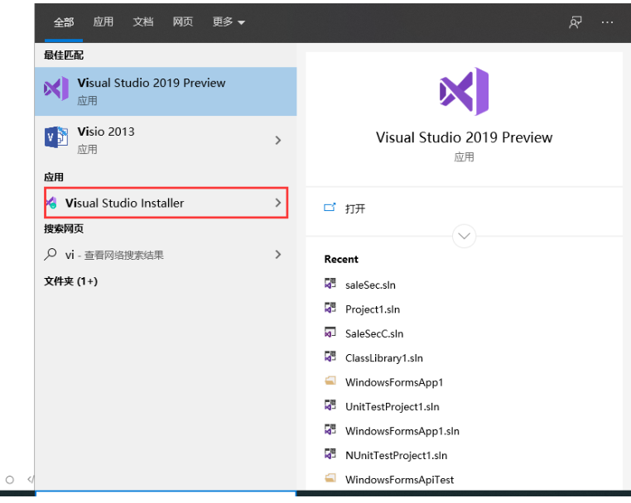Viewport: 631px width, 503px height.
Task: Click the magnifier icon beside vi
Action: [x=51, y=254]
